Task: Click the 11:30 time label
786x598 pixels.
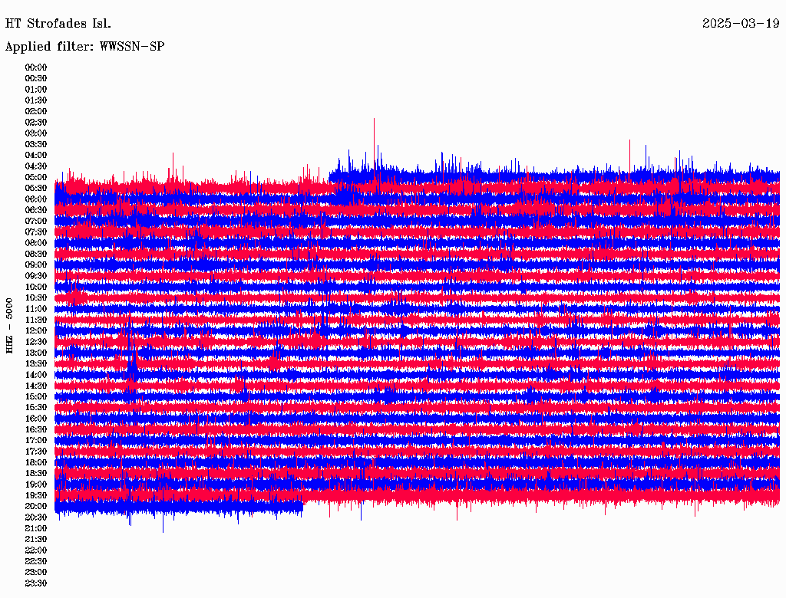Action: click(36, 320)
